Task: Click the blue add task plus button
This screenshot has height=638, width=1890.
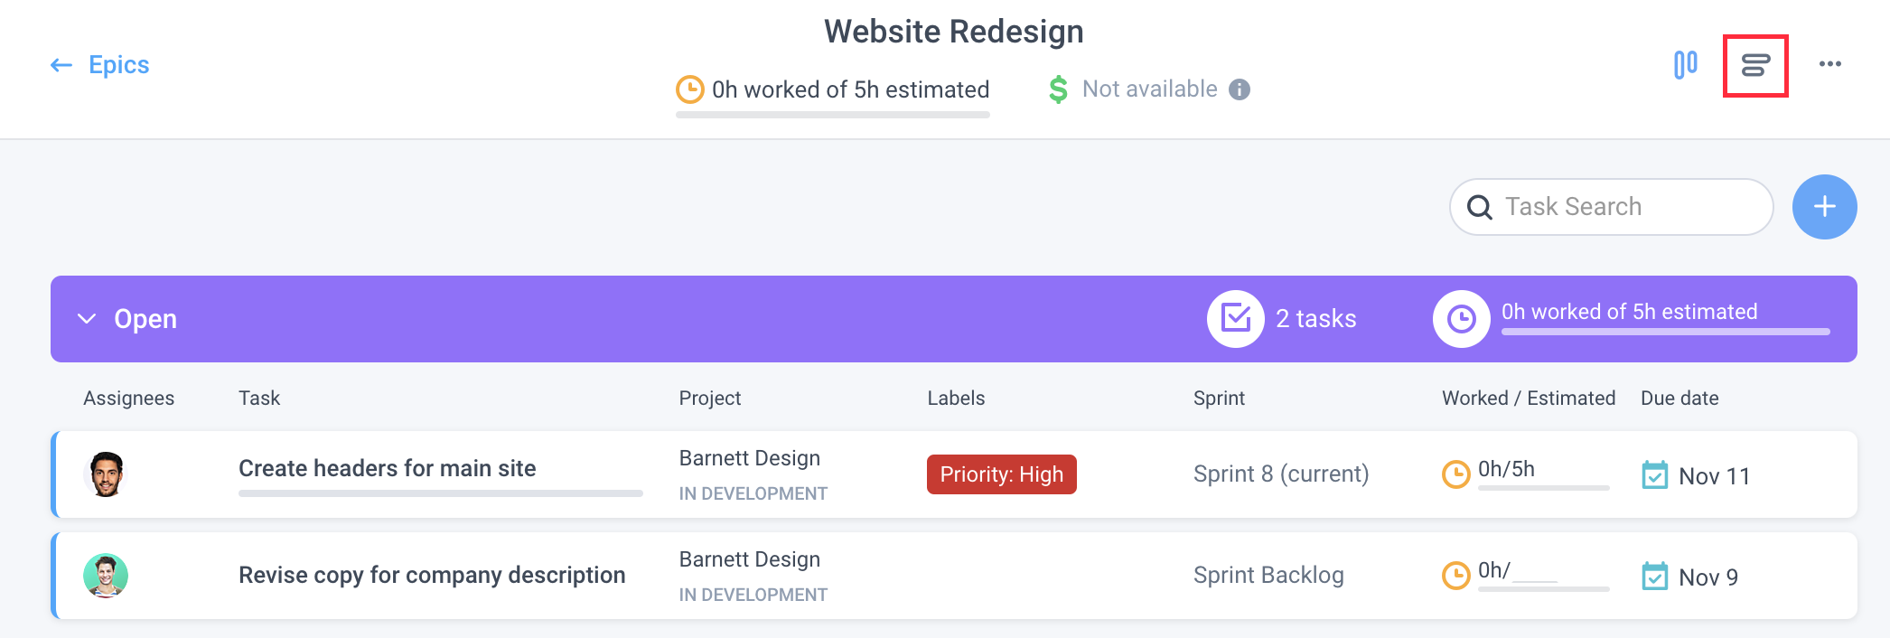Action: pos(1824,207)
